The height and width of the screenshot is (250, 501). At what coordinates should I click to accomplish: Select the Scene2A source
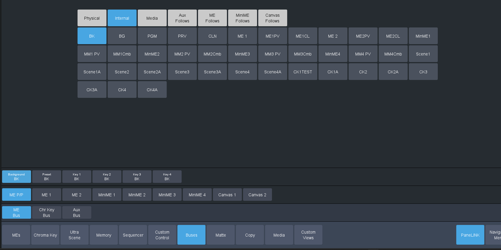coord(152,72)
